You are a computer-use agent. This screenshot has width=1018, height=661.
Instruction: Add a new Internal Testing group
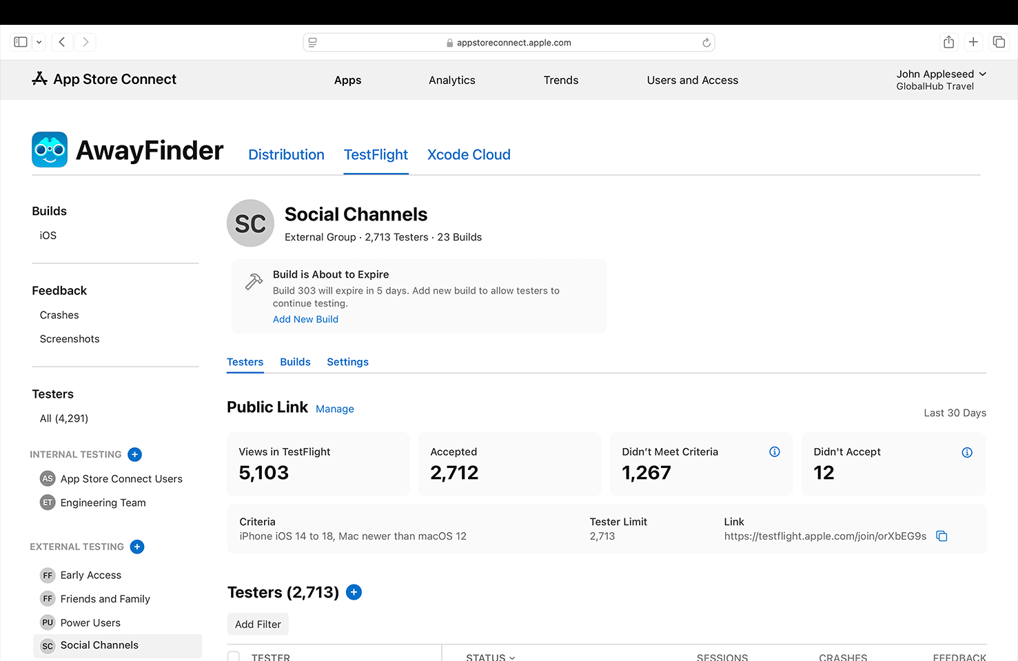coord(134,454)
